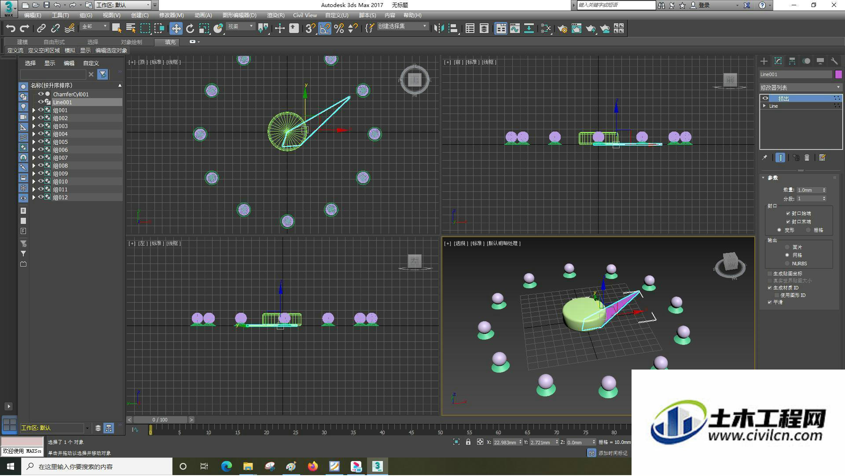
Task: Click the Line001 purple color swatch
Action: coord(838,74)
